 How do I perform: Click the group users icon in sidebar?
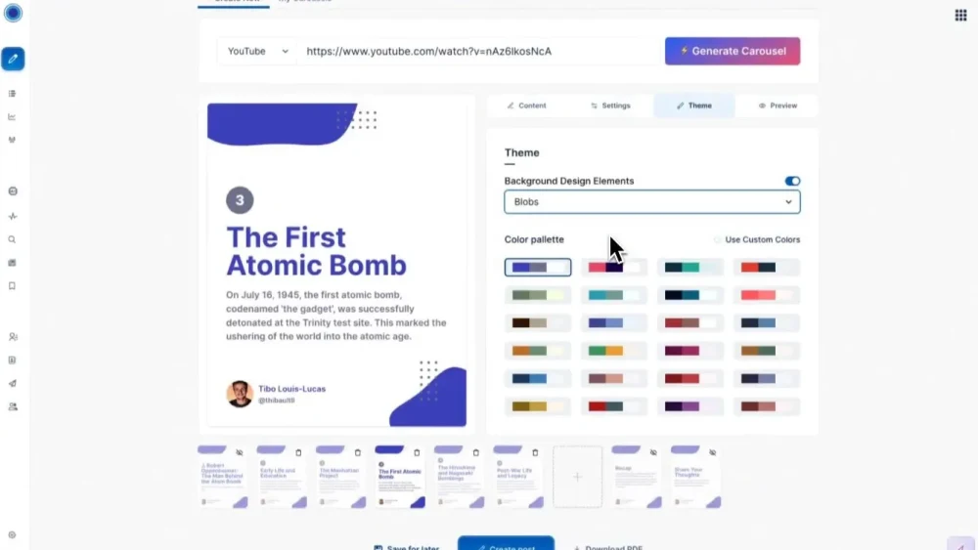tap(13, 406)
